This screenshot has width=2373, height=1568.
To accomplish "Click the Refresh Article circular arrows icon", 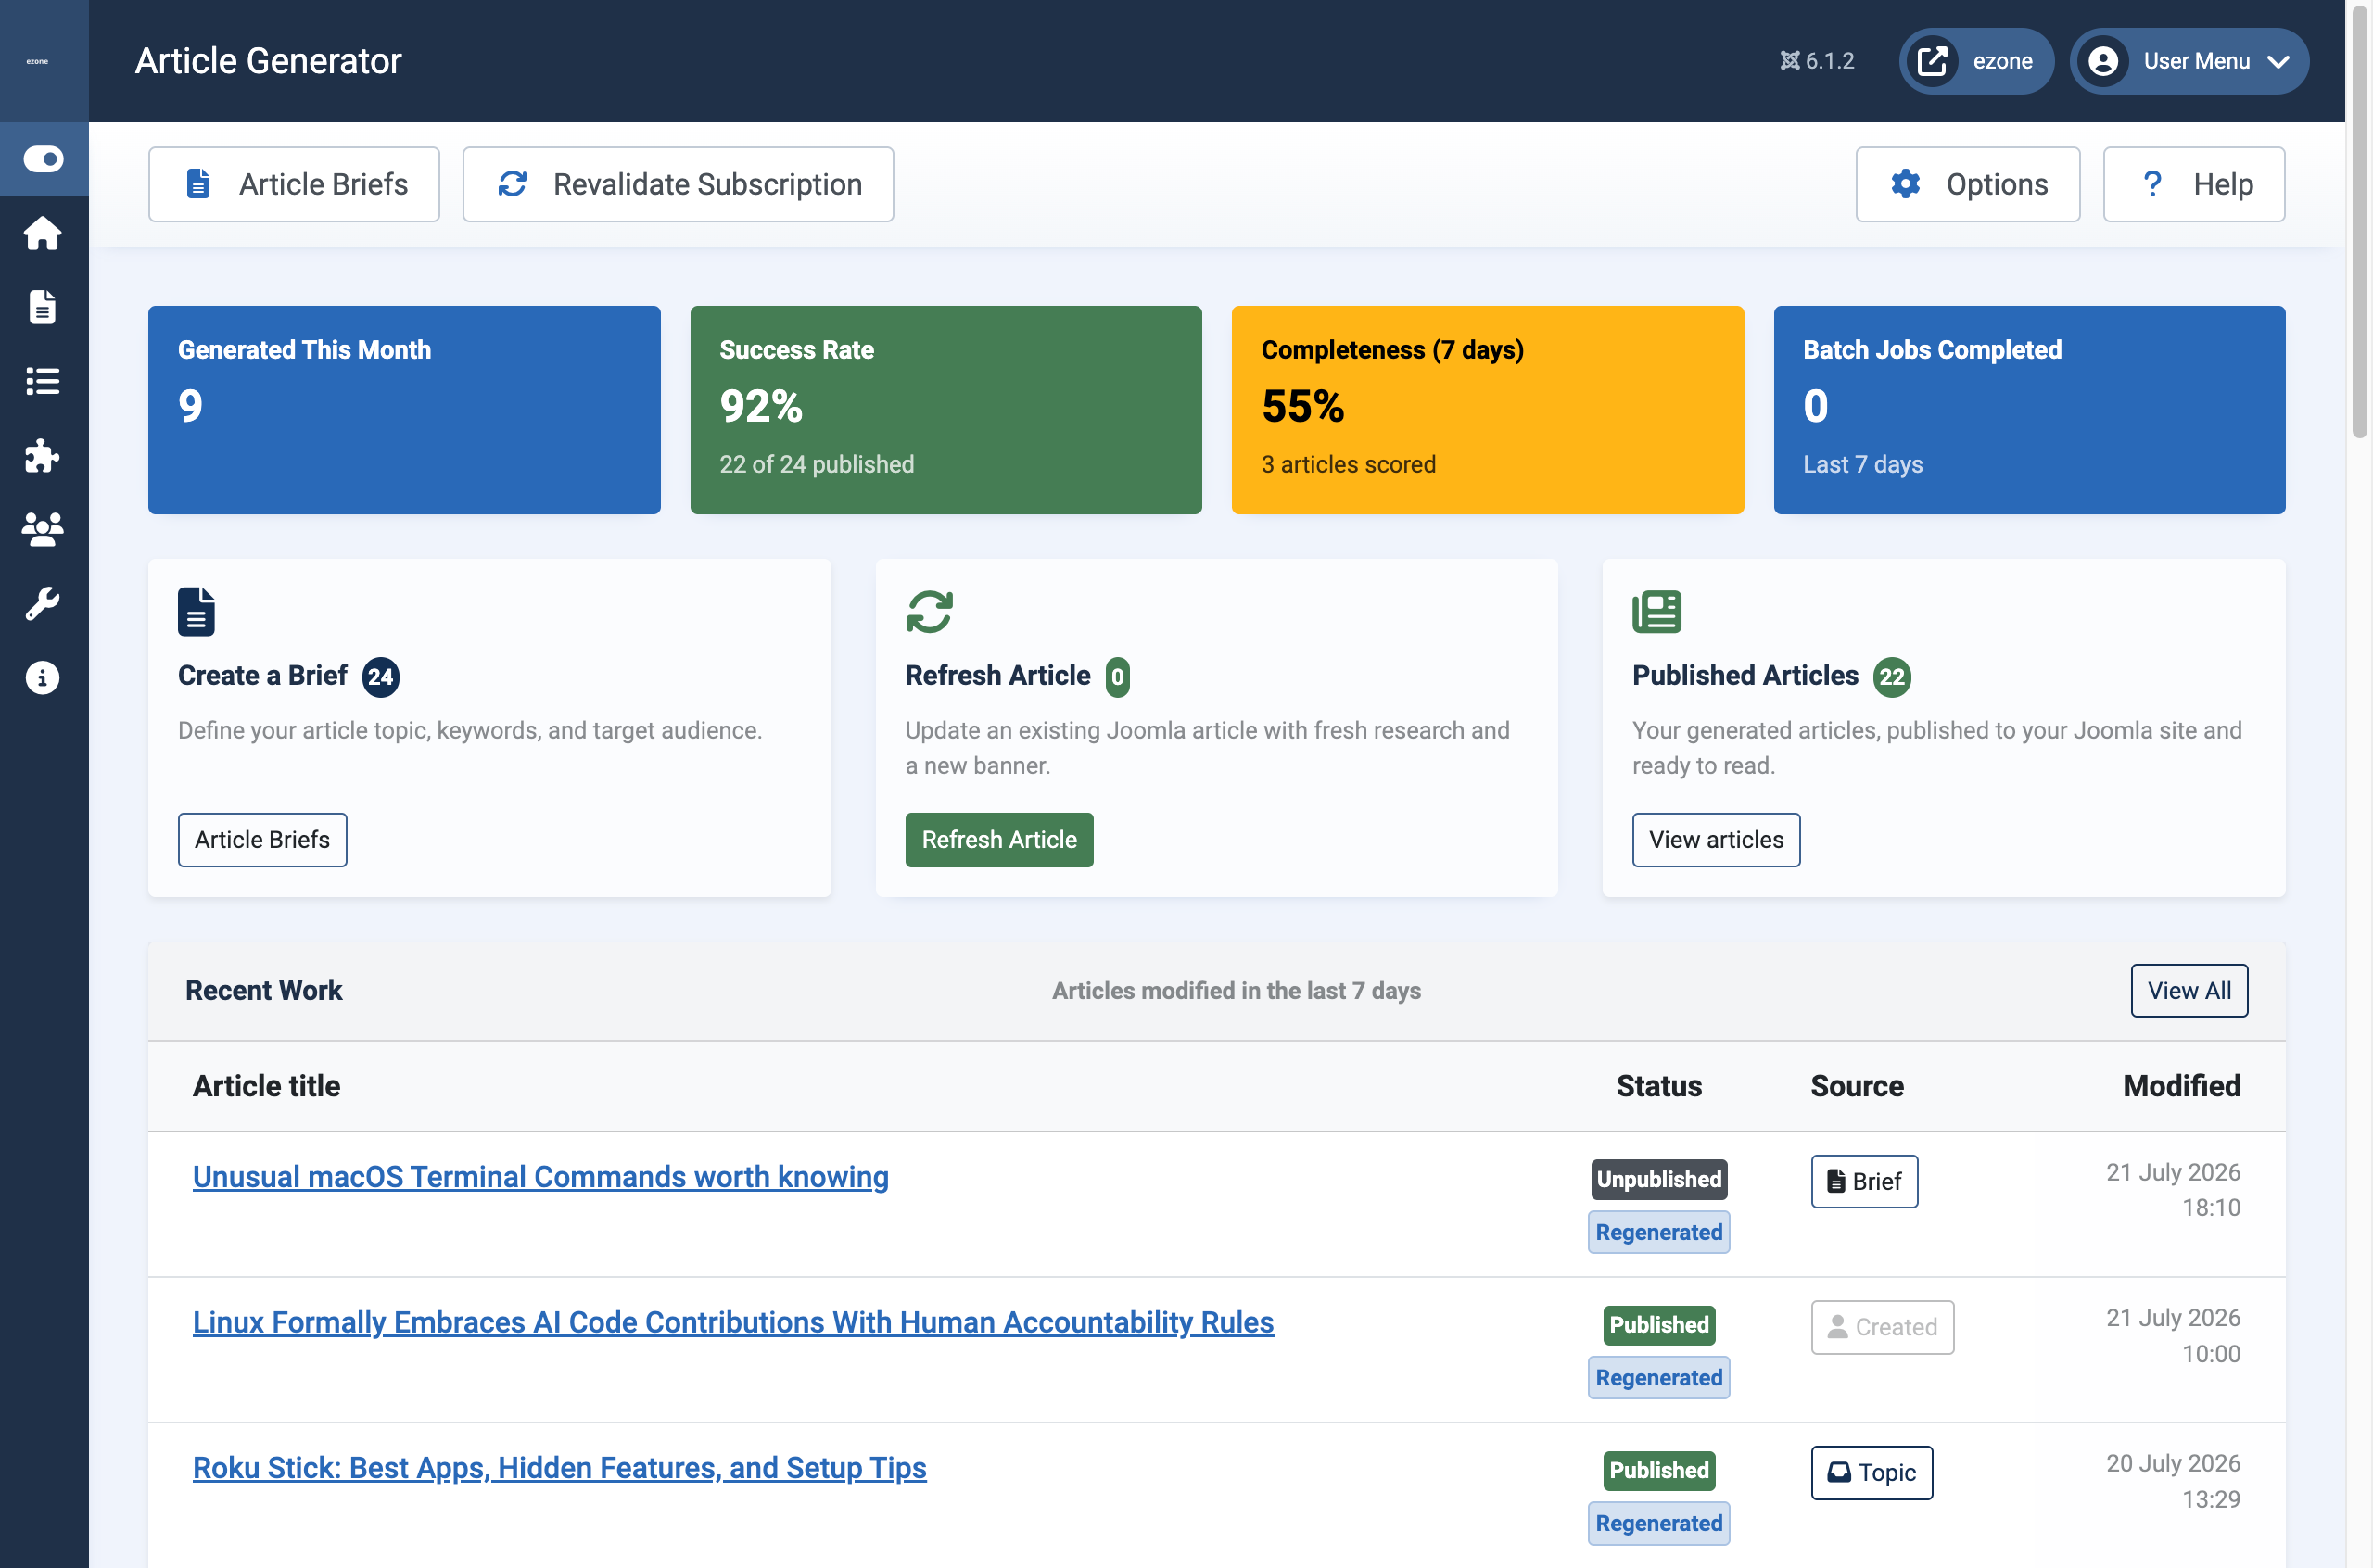I will pyautogui.click(x=929, y=611).
